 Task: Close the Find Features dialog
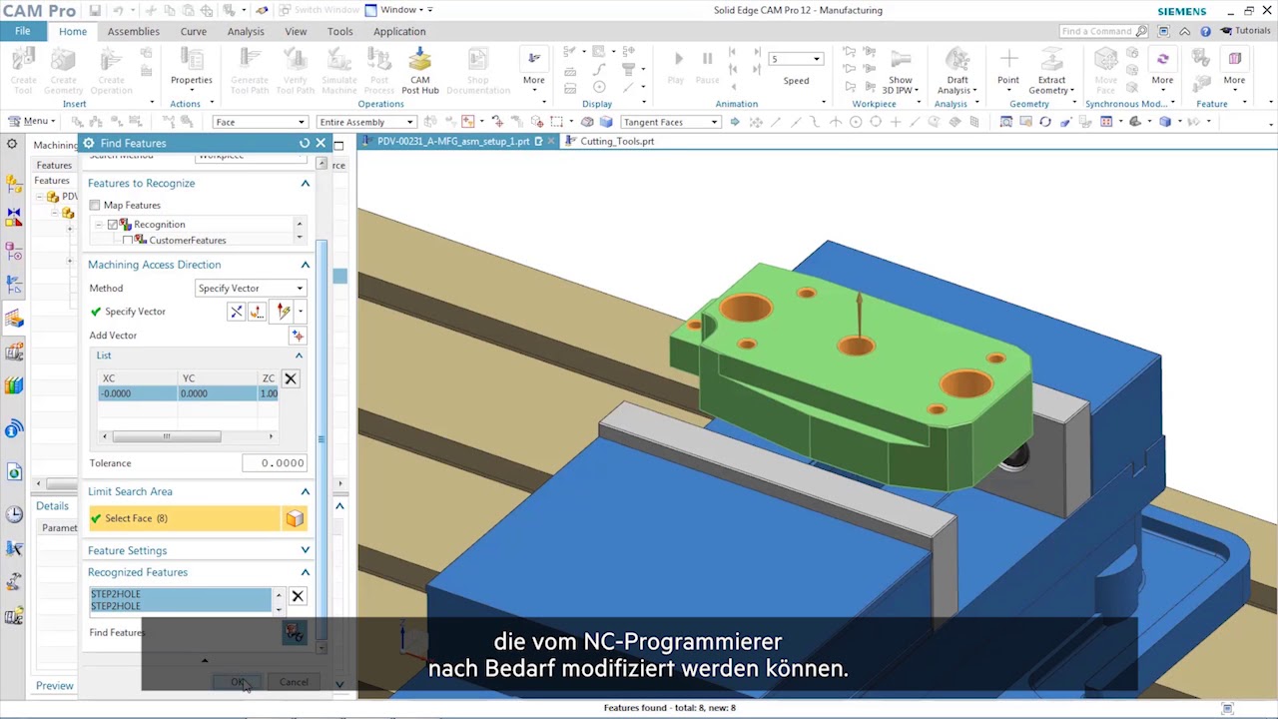tap(320, 143)
